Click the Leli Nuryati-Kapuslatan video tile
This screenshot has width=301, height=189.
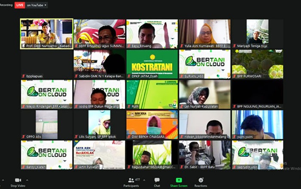(x=205, y=94)
